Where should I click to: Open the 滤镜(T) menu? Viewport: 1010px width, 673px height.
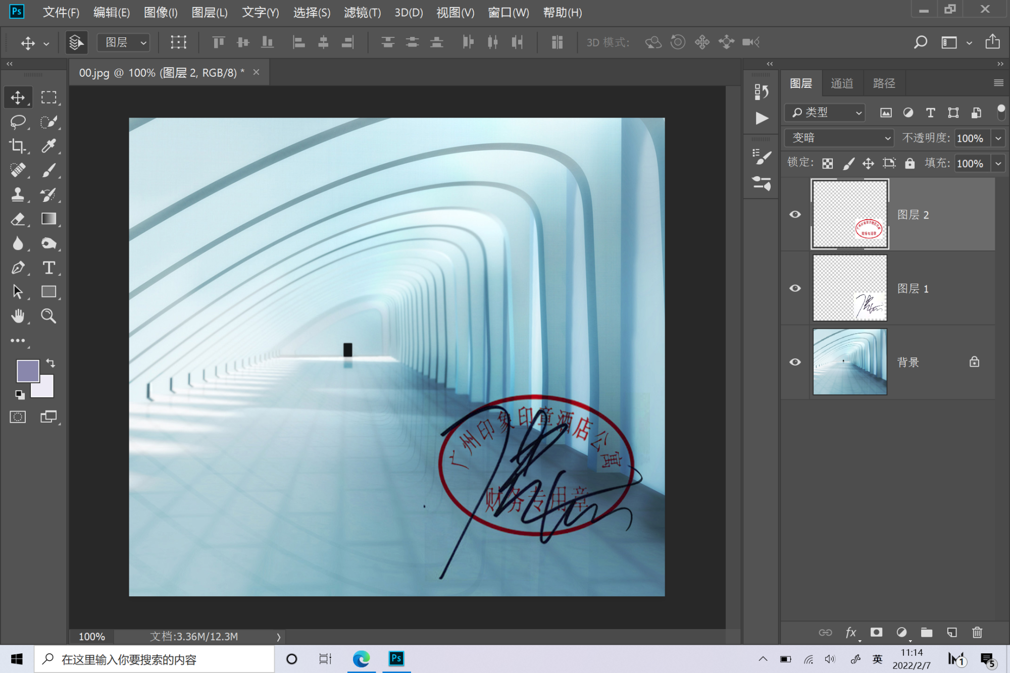click(x=362, y=12)
